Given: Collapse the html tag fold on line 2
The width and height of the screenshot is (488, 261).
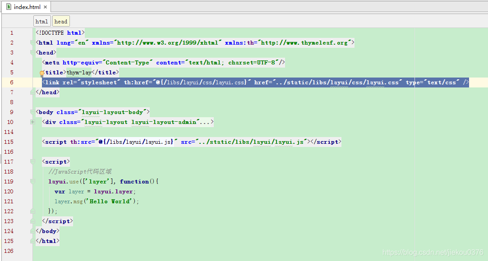Looking at the screenshot, I should (32, 43).
